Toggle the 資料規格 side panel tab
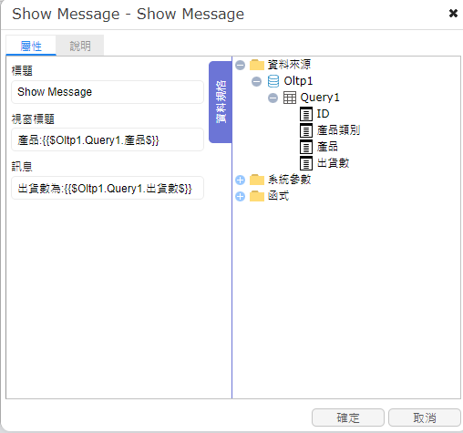 click(221, 102)
